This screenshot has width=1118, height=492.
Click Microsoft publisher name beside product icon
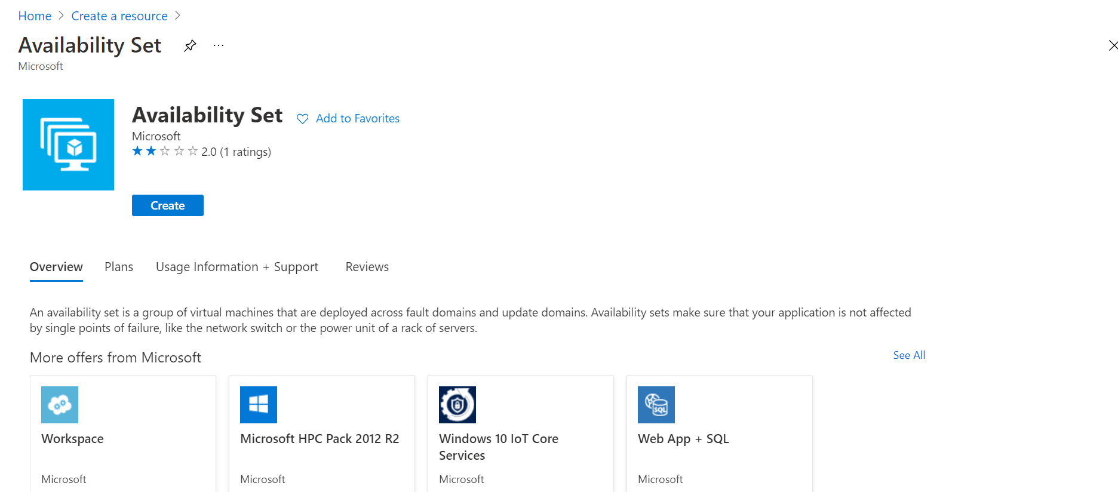[156, 136]
